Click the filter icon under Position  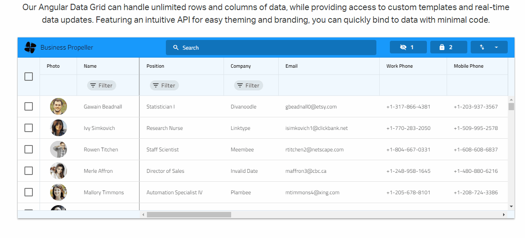[156, 85]
